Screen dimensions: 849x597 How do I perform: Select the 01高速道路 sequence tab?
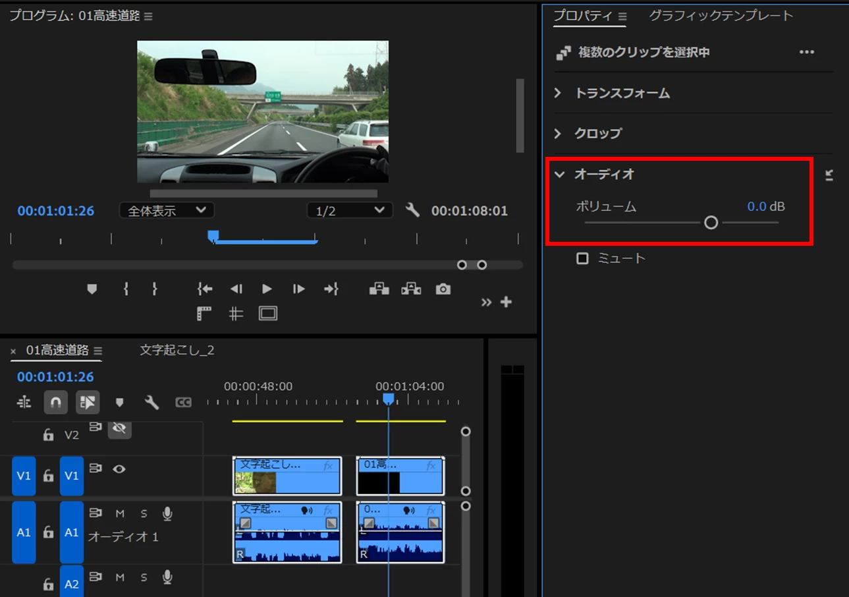point(57,351)
